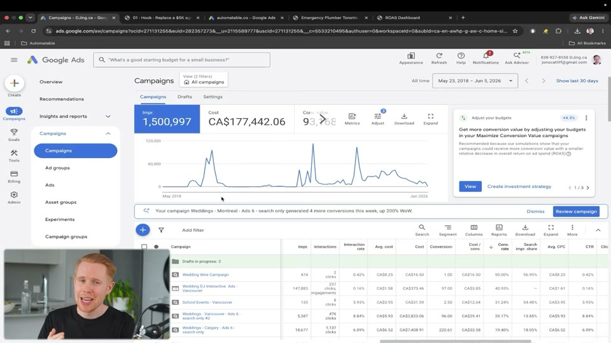Switch to the Settings tab
This screenshot has width=611, height=343.
(213, 97)
